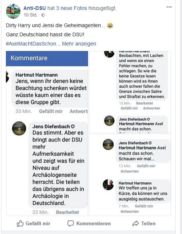Open the #AxelMachtDasSchon hashtag
This screenshot has width=182, height=234.
tap(31, 44)
